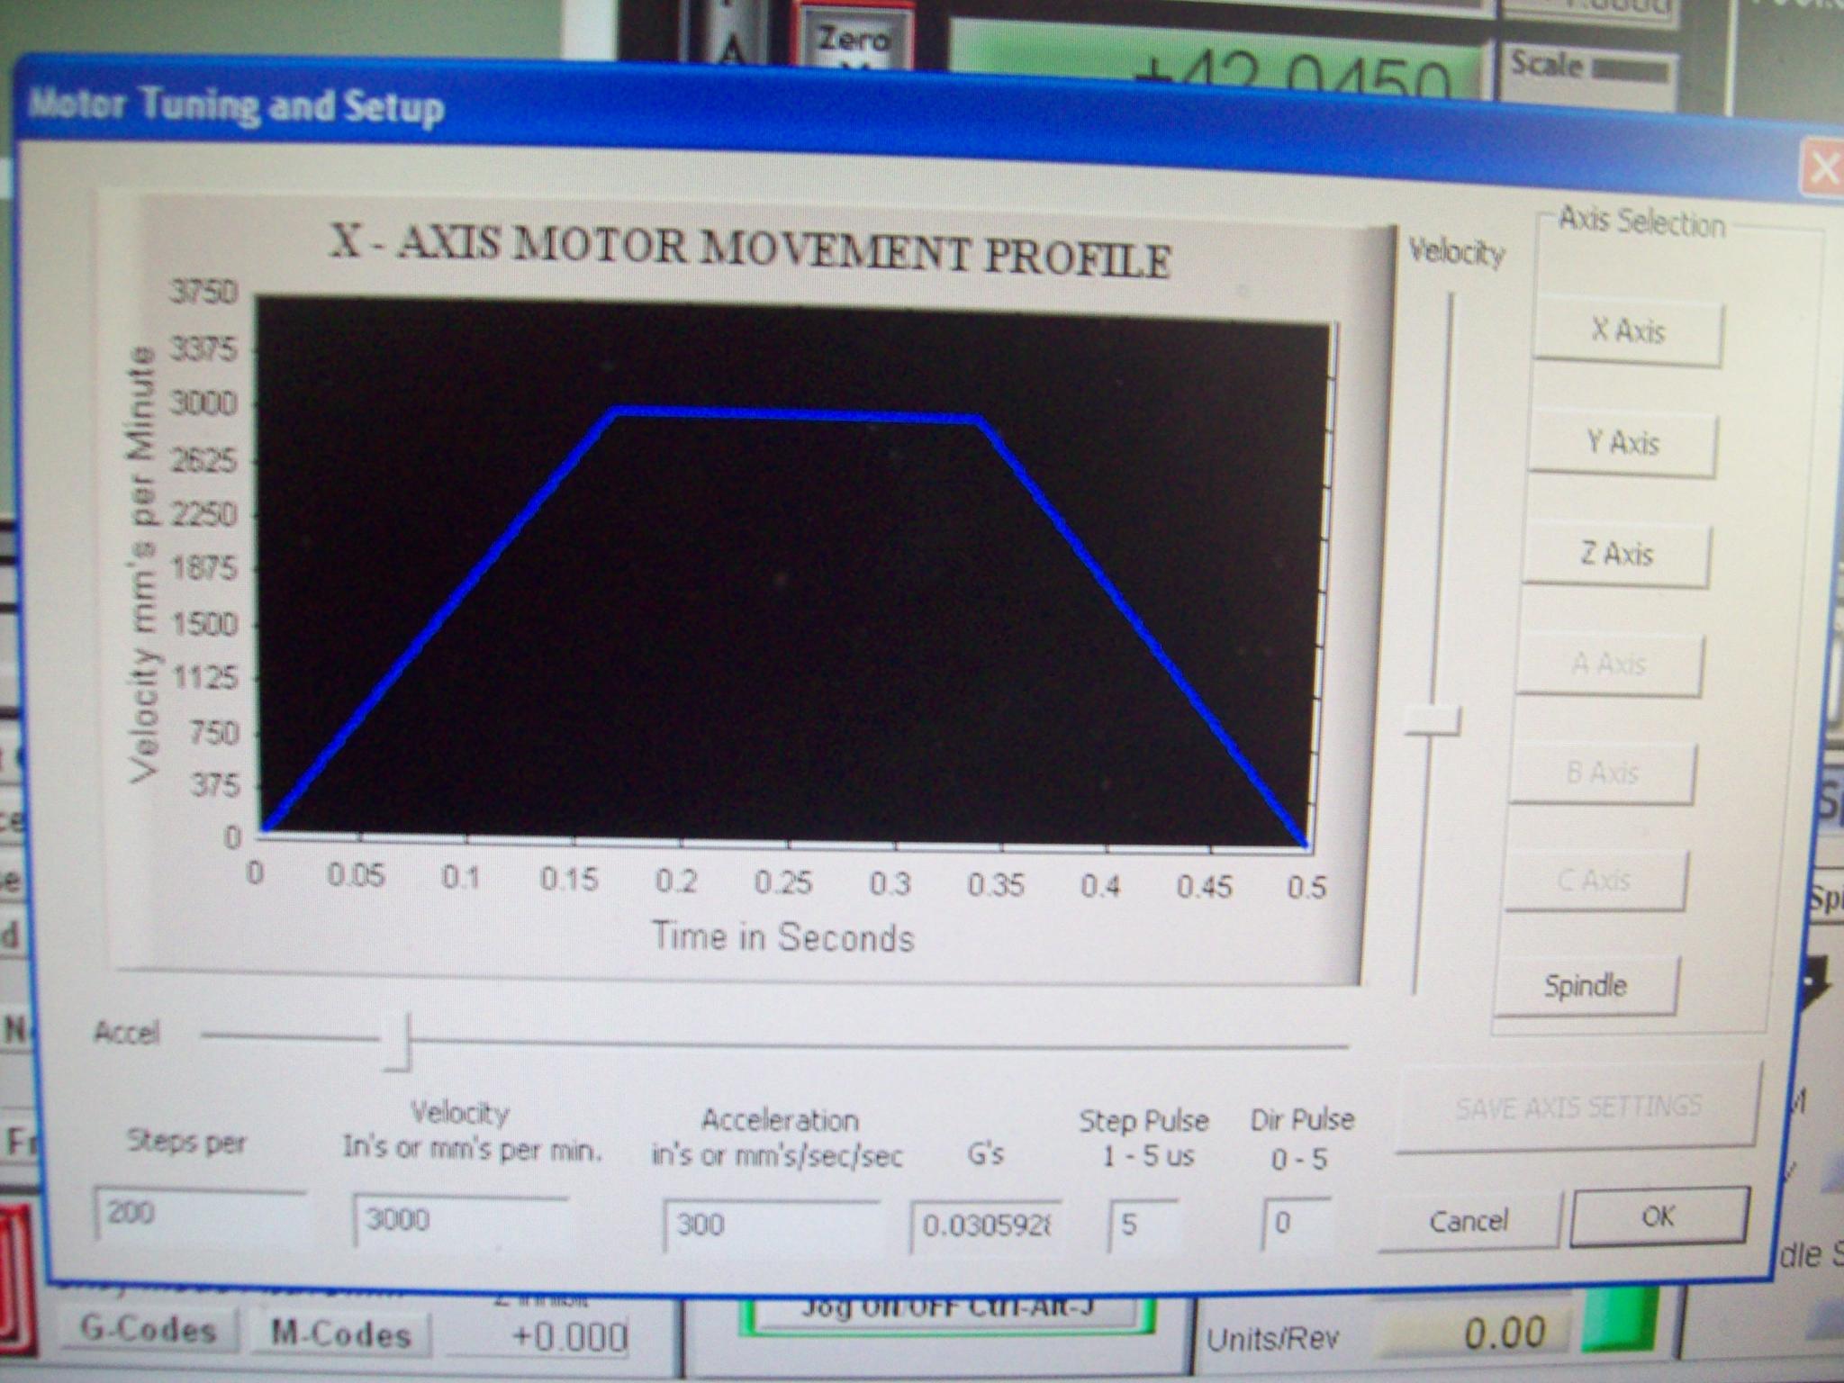This screenshot has width=1844, height=1383.
Task: Select the X Axis button
Action: pos(1628,332)
